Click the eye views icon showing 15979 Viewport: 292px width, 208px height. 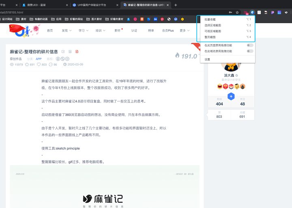[x=12, y=64]
